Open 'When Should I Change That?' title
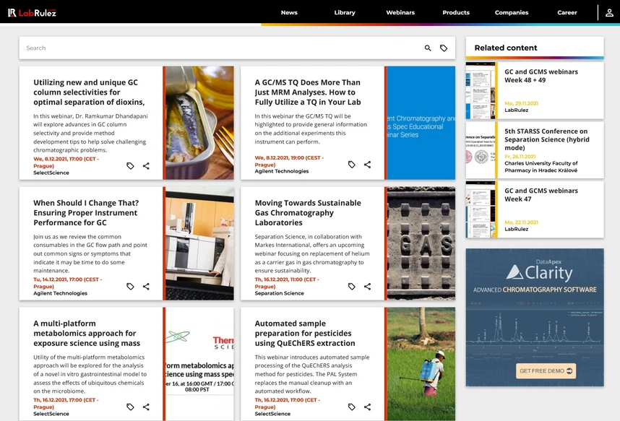620x421 pixels. point(86,213)
